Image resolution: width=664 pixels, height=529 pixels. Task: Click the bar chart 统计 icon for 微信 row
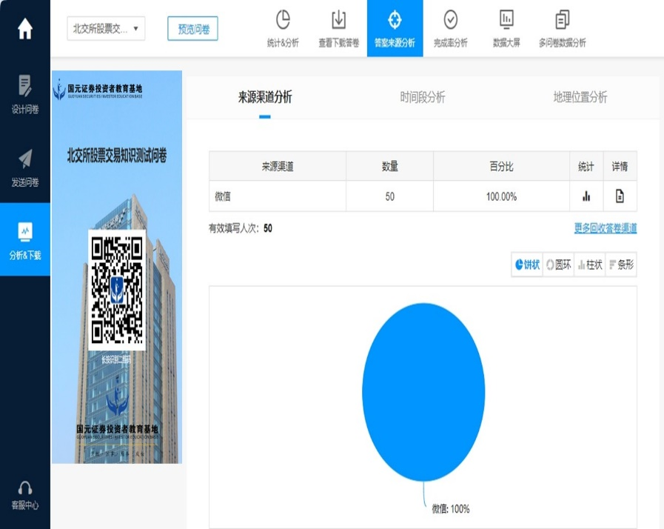click(x=586, y=196)
